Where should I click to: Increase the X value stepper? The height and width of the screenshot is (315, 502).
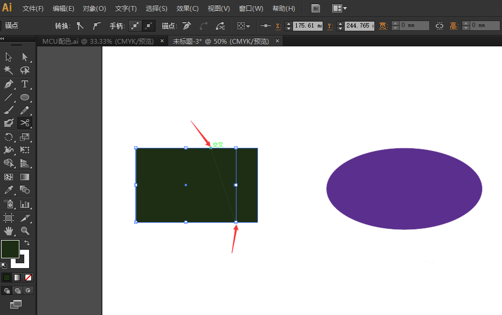click(289, 23)
